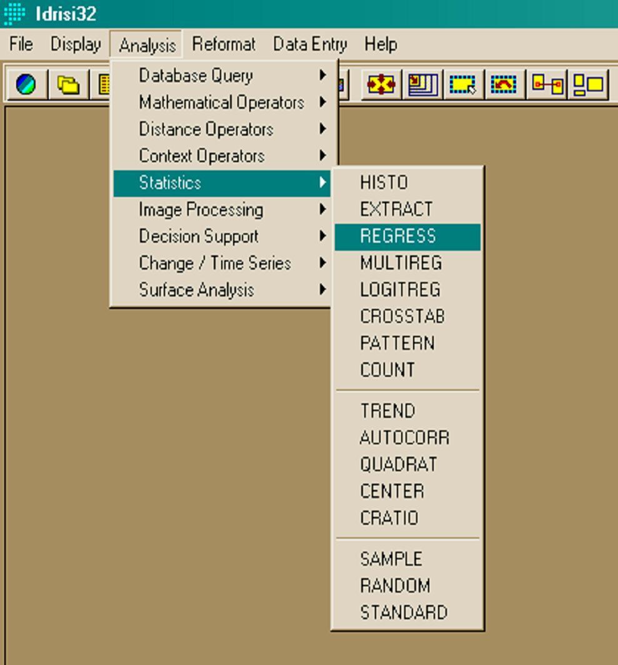Click the Idrisi32 title bar logo icon
This screenshot has width=618, height=665.
(14, 13)
